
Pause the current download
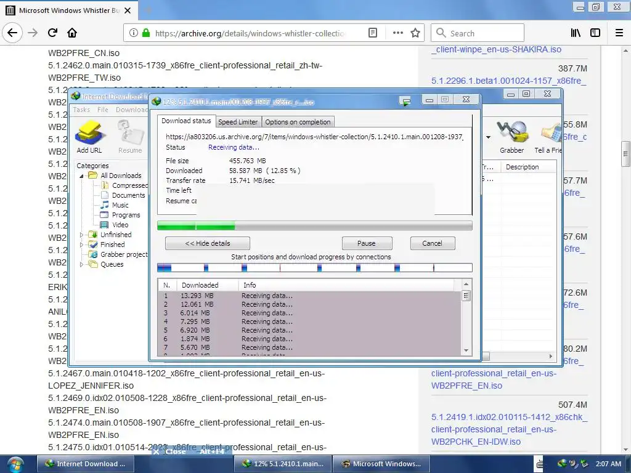(367, 243)
